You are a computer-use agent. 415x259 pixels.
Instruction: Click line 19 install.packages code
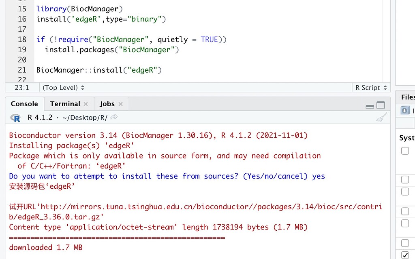[112, 50]
